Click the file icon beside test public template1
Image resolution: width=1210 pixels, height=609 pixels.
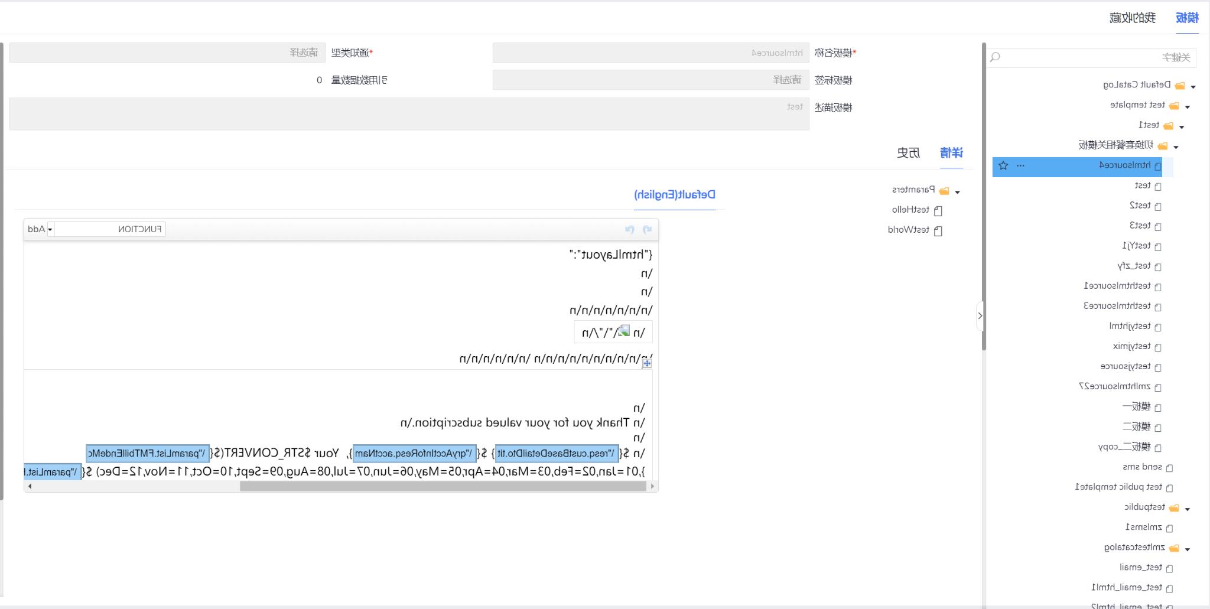(1170, 488)
